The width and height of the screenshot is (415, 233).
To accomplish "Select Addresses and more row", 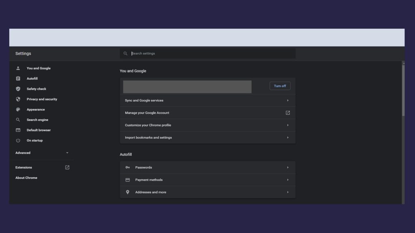I will pyautogui.click(x=207, y=192).
